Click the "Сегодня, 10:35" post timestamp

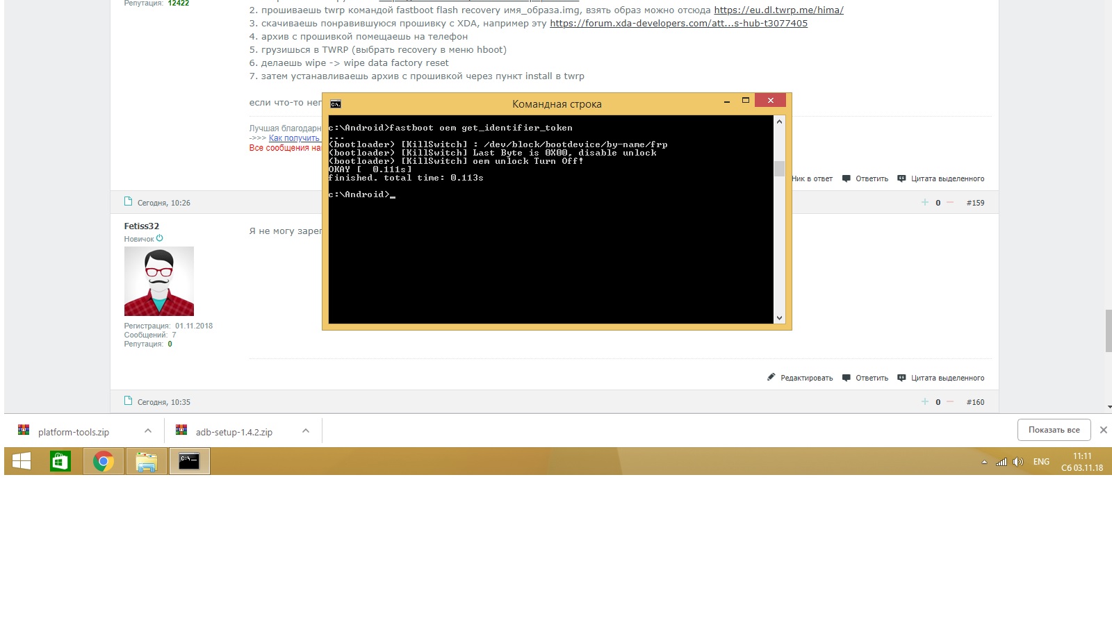point(164,402)
